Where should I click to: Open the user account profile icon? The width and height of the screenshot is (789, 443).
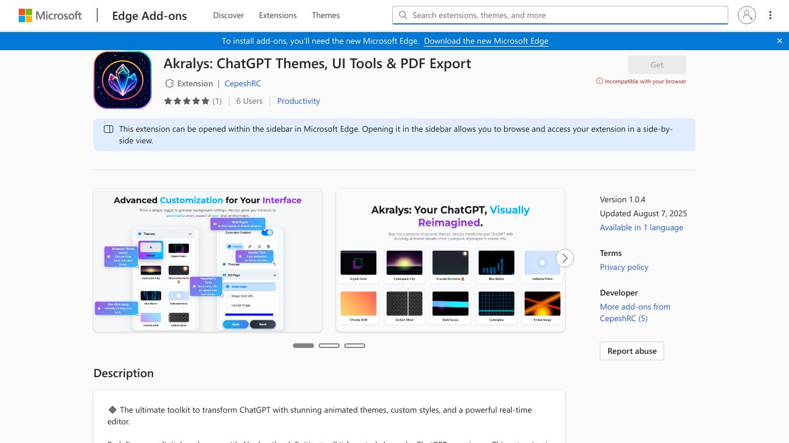747,15
